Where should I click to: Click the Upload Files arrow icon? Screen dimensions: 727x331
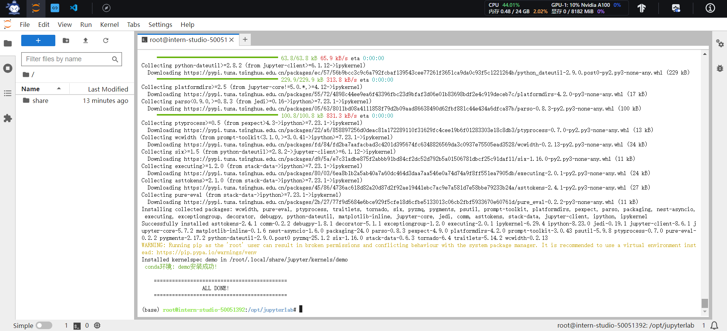coord(86,40)
